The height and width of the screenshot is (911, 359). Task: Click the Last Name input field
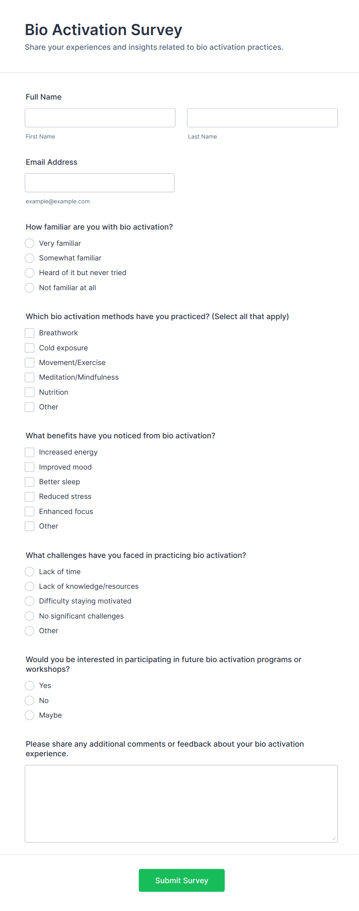tap(262, 118)
